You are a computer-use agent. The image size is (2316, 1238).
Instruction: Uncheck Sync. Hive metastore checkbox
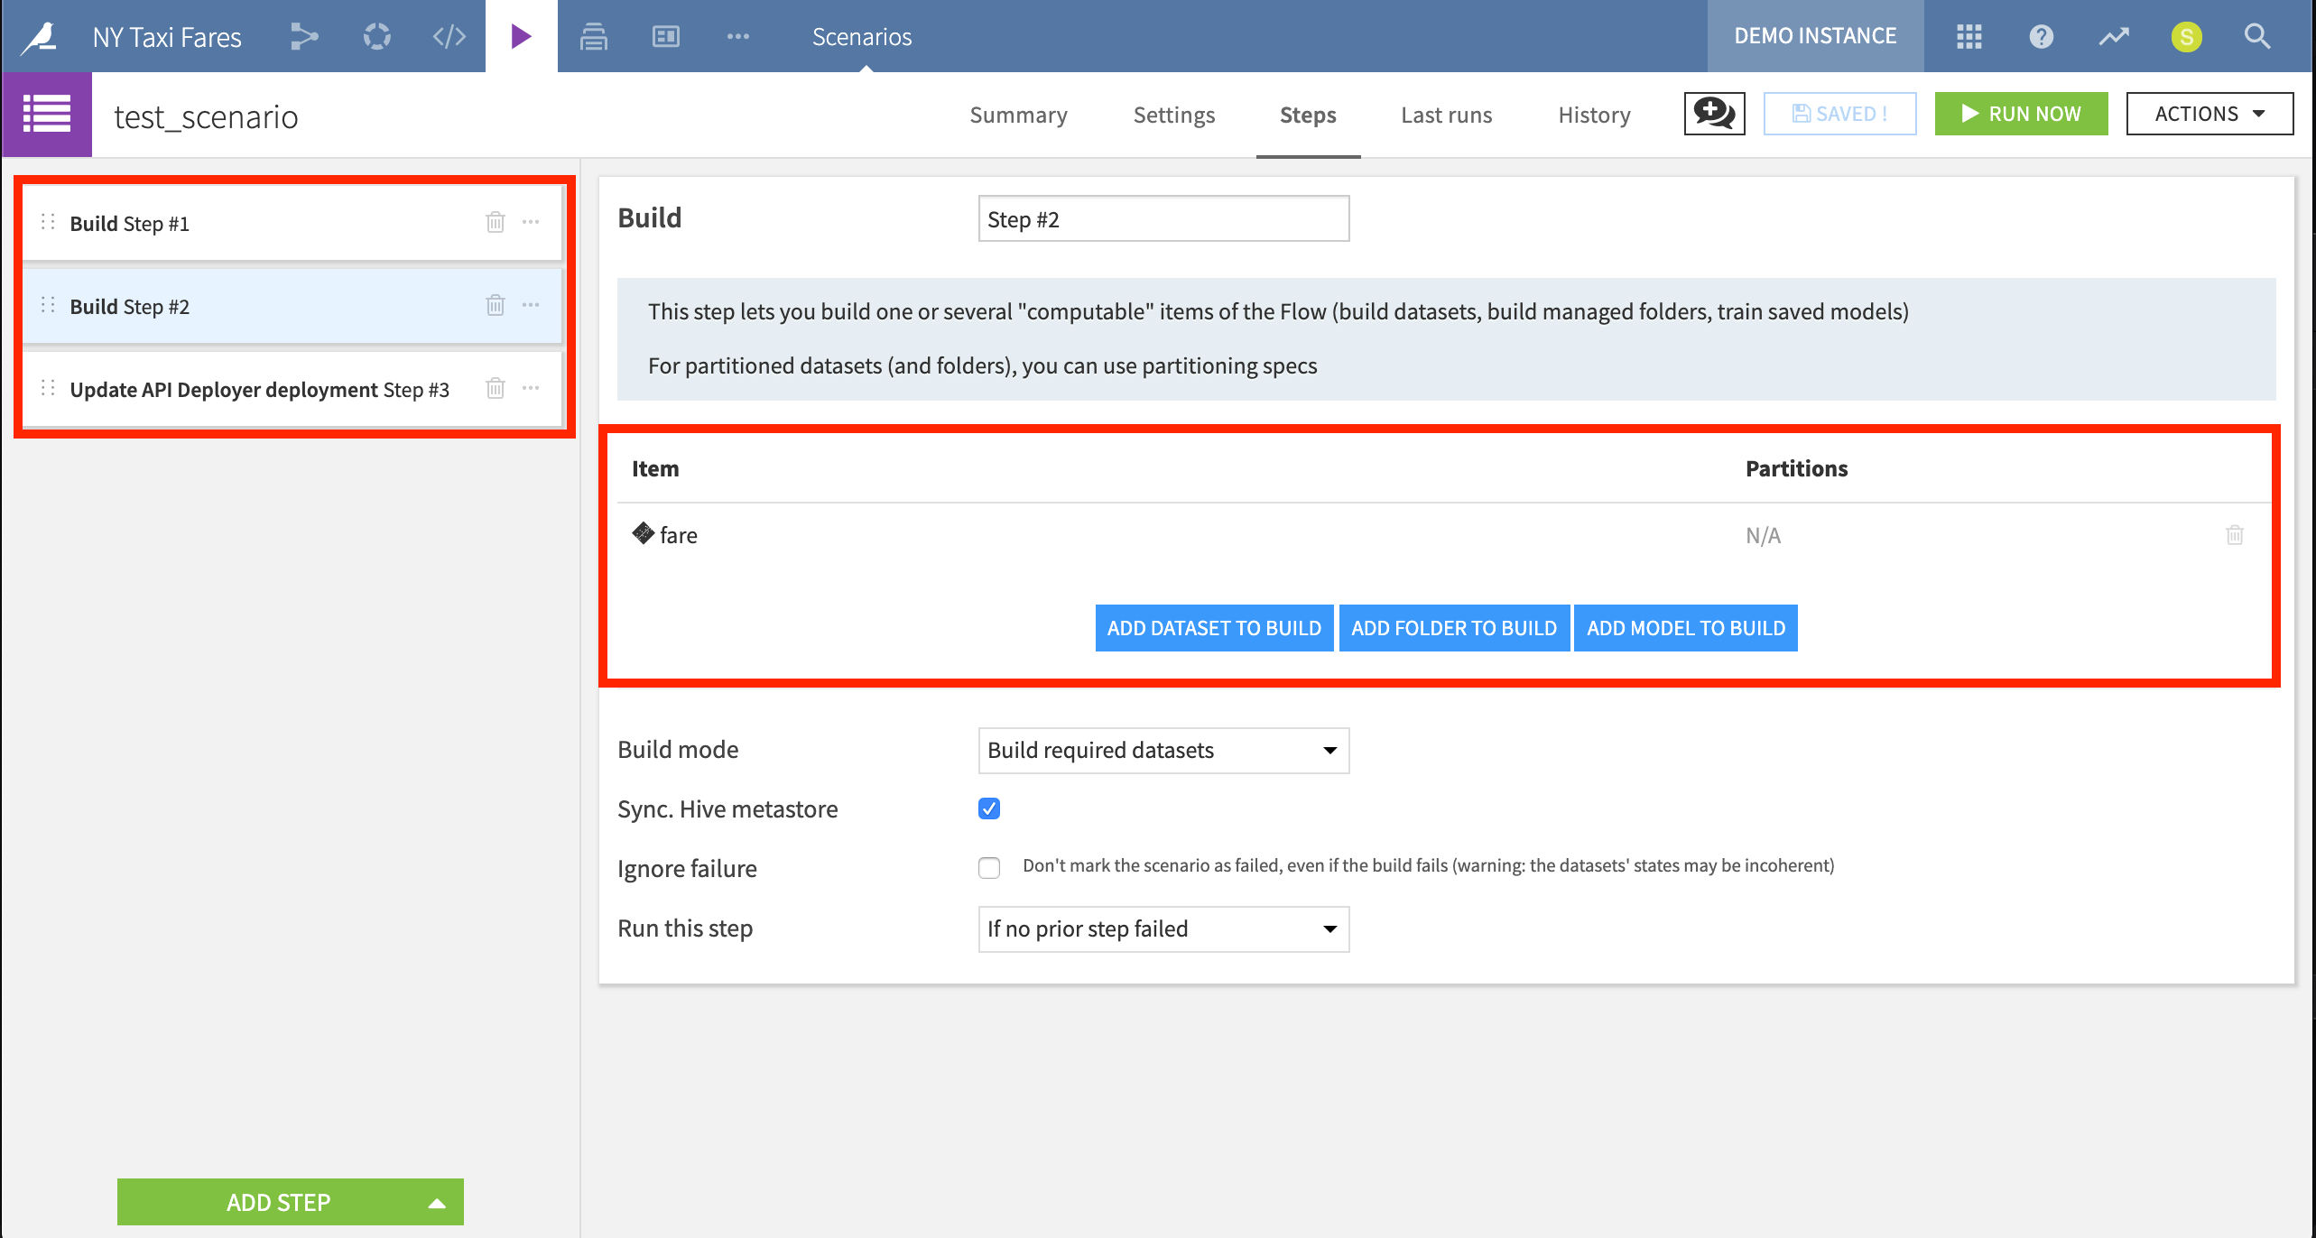tap(989, 808)
